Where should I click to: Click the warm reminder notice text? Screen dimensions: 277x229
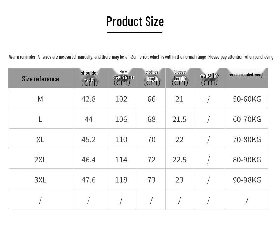(x=142, y=57)
